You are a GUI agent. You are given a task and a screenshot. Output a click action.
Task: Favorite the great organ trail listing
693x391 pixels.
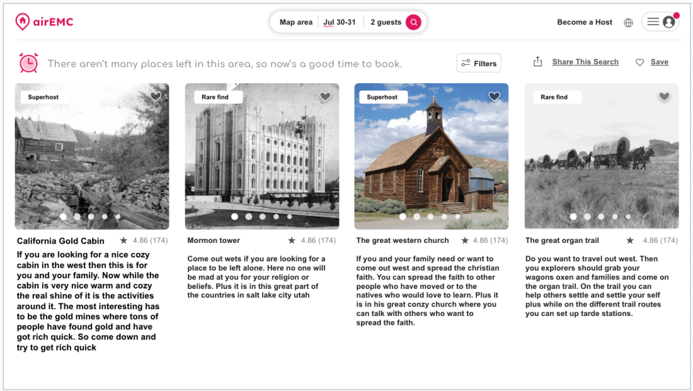click(x=665, y=97)
